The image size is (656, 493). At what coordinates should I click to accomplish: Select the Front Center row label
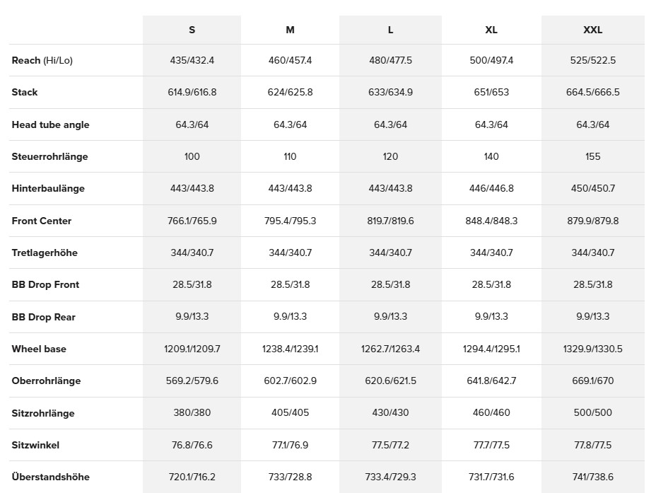click(x=42, y=221)
